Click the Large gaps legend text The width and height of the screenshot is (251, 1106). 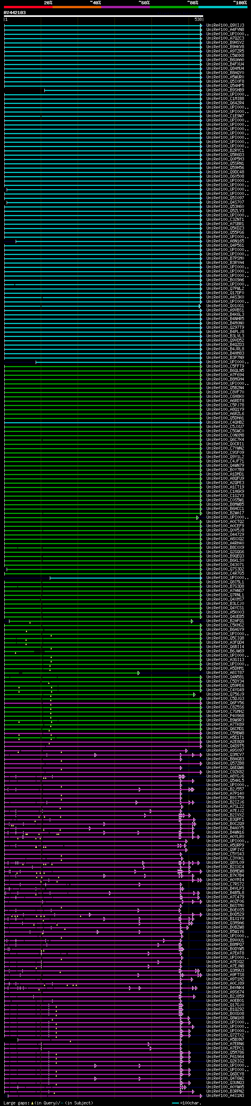pos(49,1102)
